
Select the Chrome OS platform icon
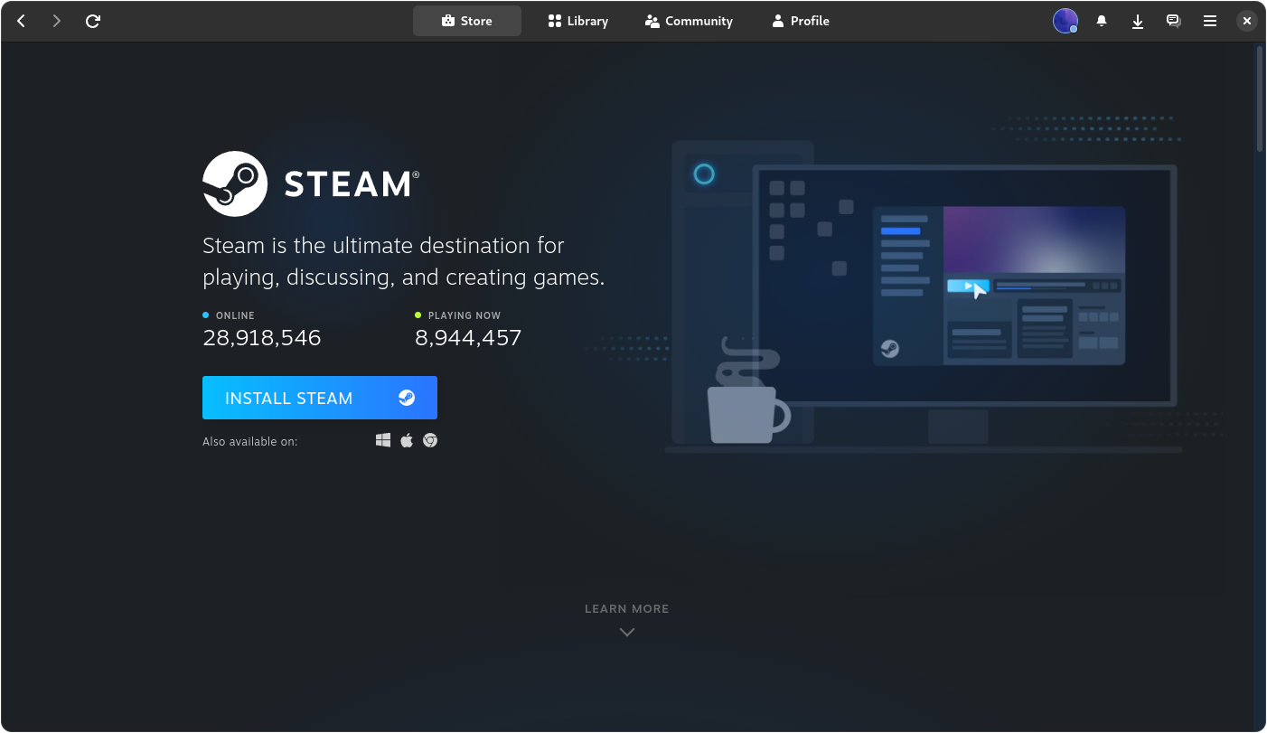point(430,440)
